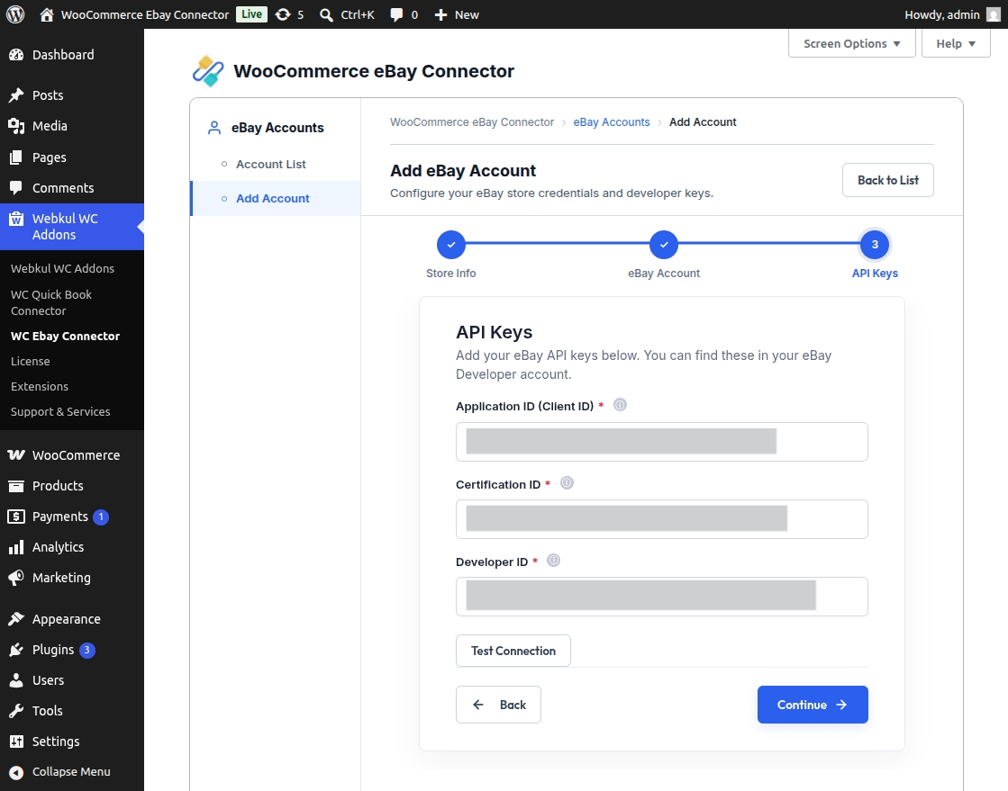The width and height of the screenshot is (1008, 791).
Task: Click the Analytics bar chart icon
Action: tap(16, 548)
